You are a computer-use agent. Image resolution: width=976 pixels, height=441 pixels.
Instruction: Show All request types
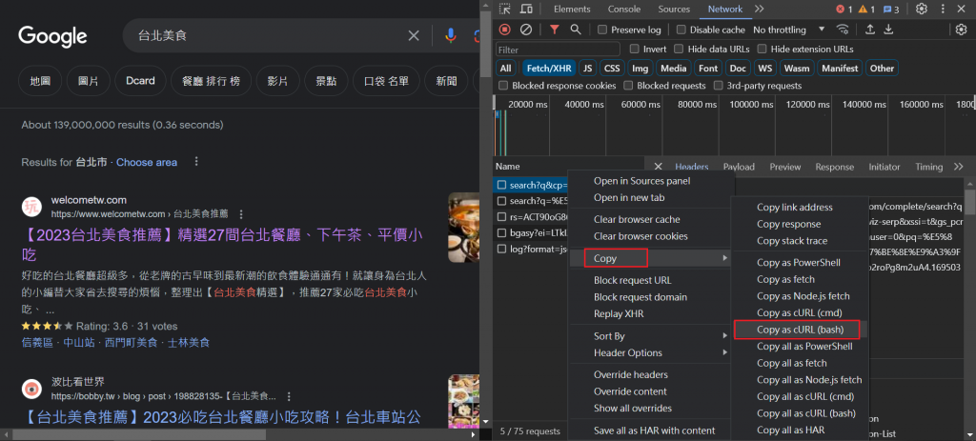click(505, 69)
